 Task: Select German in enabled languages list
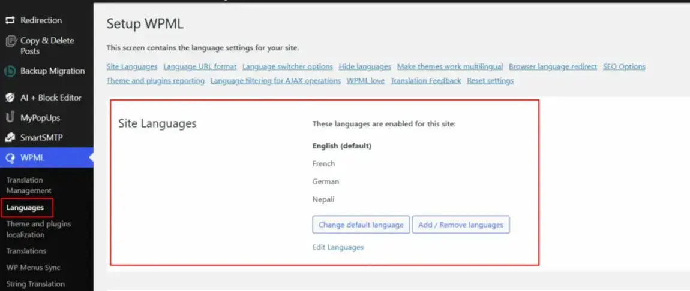point(326,181)
